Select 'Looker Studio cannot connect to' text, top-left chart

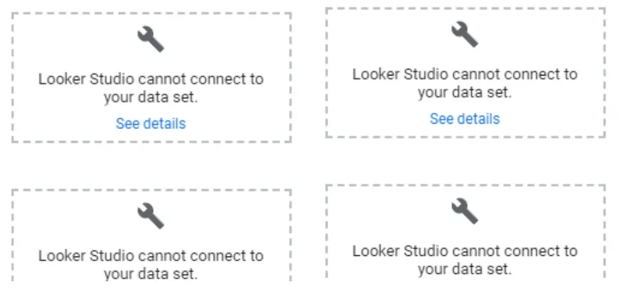pyautogui.click(x=150, y=79)
